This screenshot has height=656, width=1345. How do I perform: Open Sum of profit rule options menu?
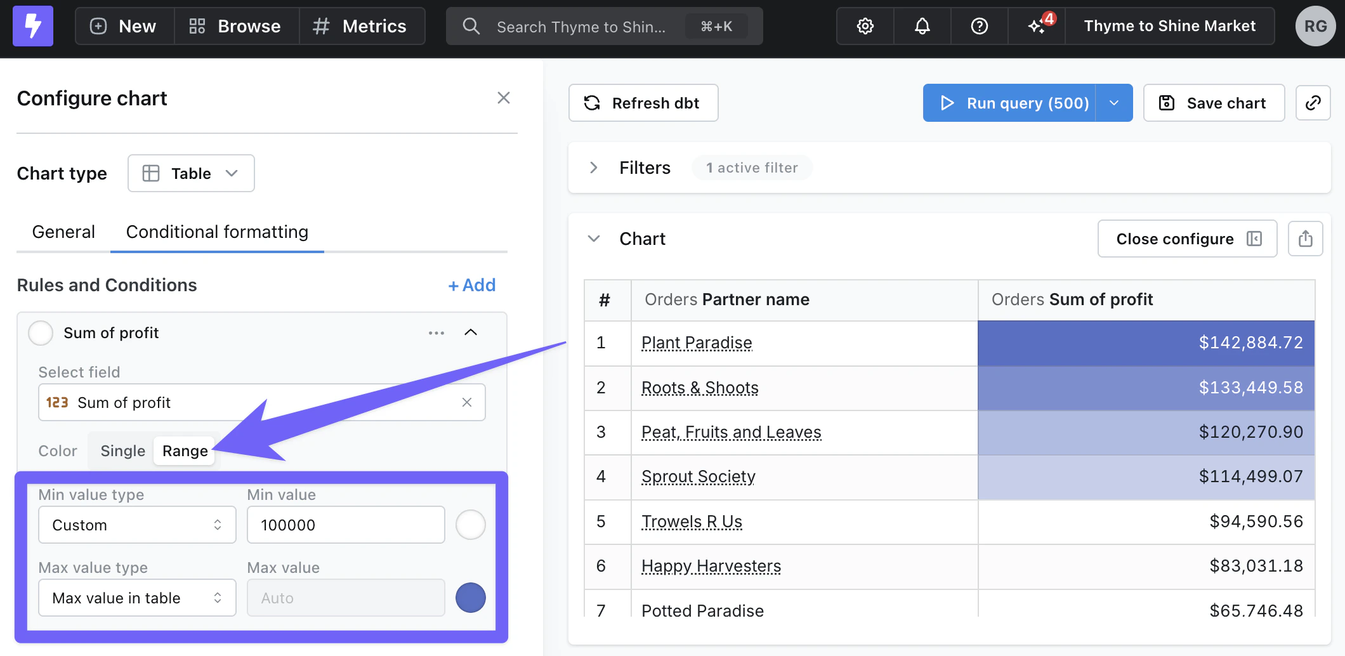click(x=436, y=332)
